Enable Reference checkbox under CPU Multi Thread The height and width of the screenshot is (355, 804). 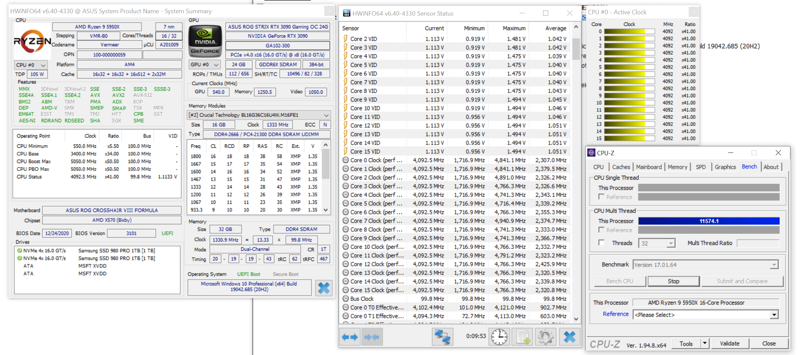[602, 230]
